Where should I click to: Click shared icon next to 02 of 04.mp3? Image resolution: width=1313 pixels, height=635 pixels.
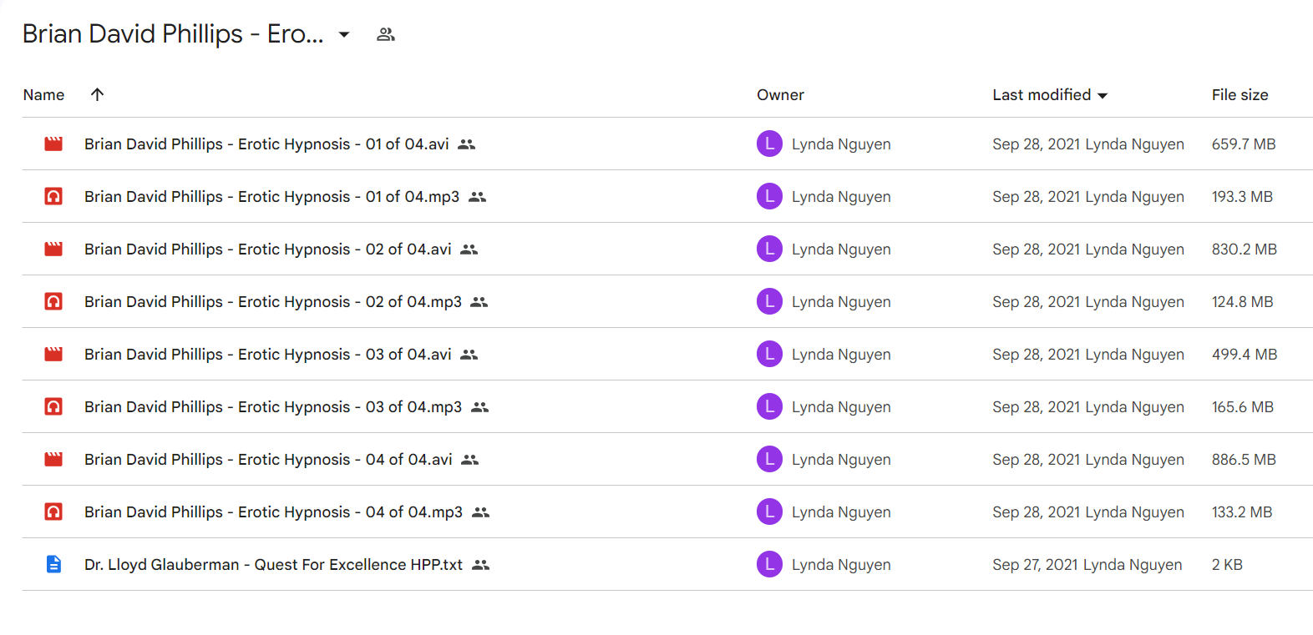[479, 302]
